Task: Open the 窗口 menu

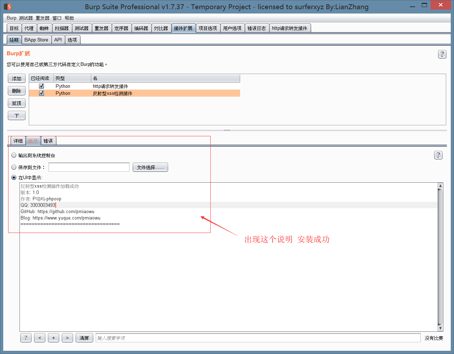Action: (x=57, y=18)
